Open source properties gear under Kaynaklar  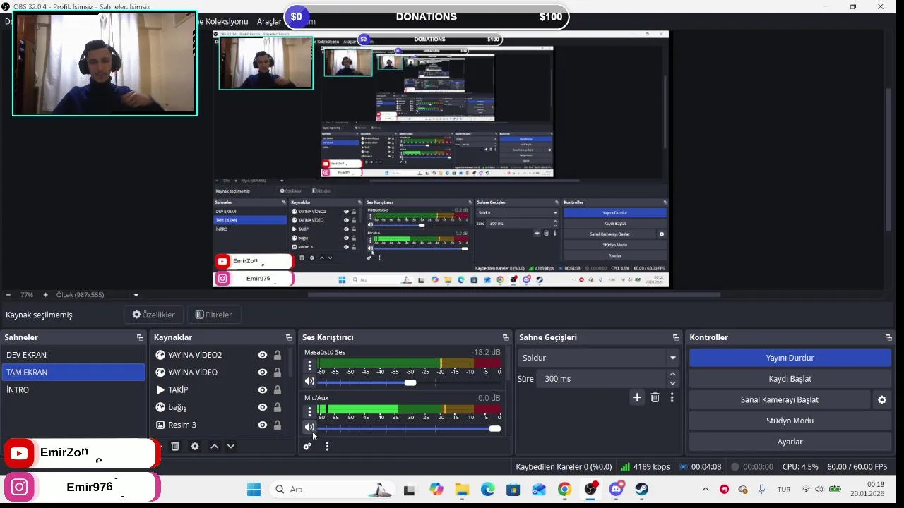point(195,446)
